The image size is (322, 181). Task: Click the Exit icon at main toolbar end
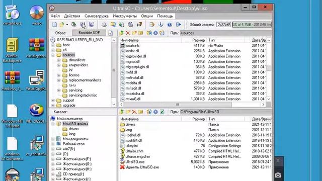[x=178, y=25]
